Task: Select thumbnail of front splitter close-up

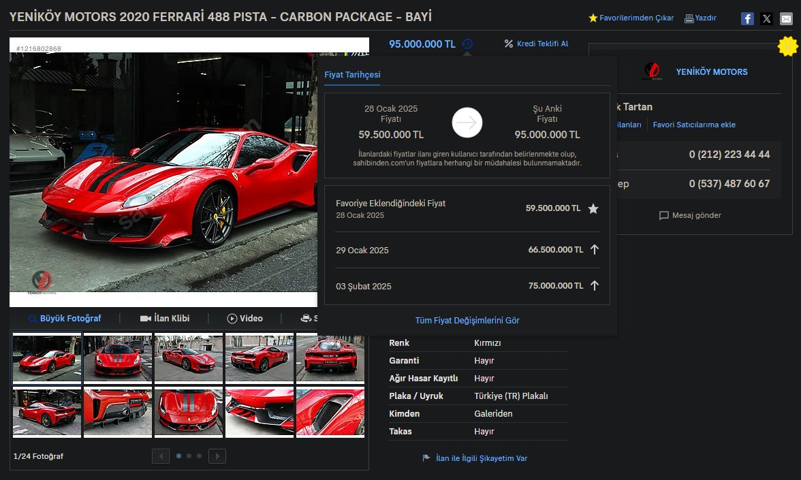Action: point(260,412)
